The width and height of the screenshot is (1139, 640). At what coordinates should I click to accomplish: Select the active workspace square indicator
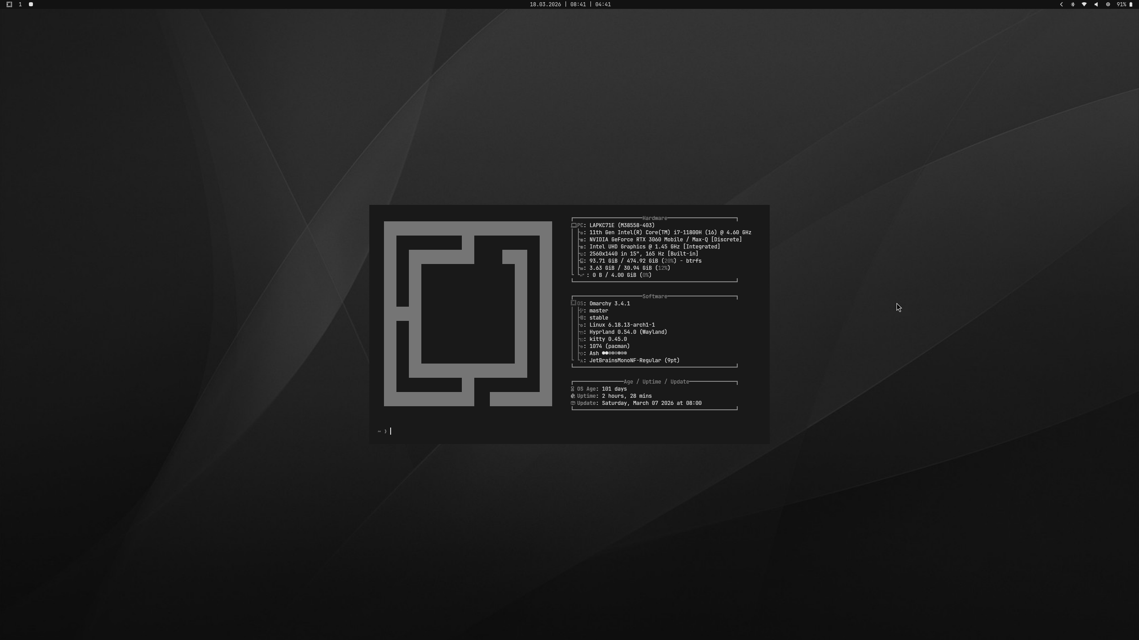[x=31, y=4]
